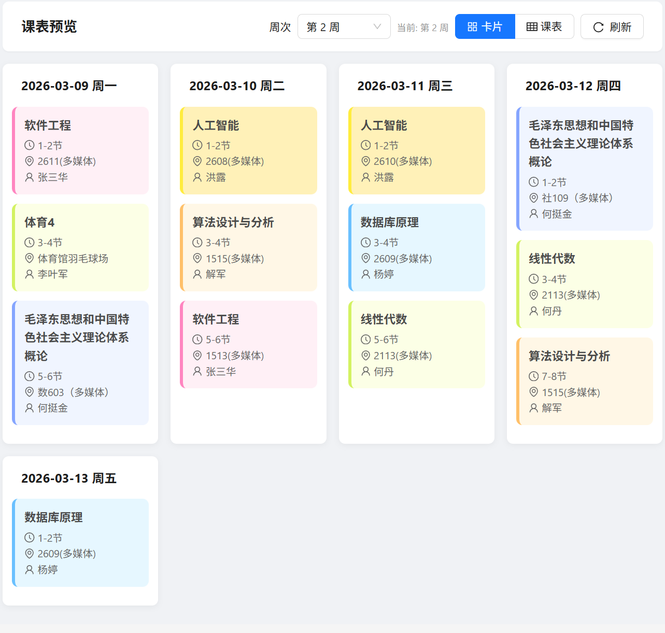Click the location pin on 体育馆羽毛球场 entry

[29, 258]
